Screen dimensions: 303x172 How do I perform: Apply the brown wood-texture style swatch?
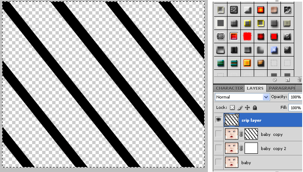coord(260,63)
